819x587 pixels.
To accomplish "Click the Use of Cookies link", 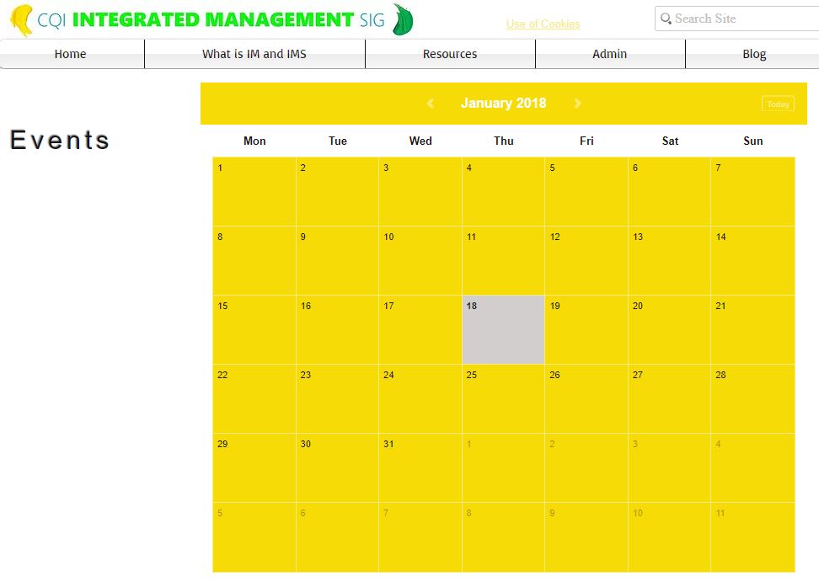I will [543, 24].
